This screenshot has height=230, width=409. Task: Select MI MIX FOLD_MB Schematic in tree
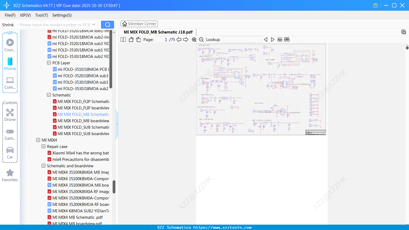(x=81, y=114)
